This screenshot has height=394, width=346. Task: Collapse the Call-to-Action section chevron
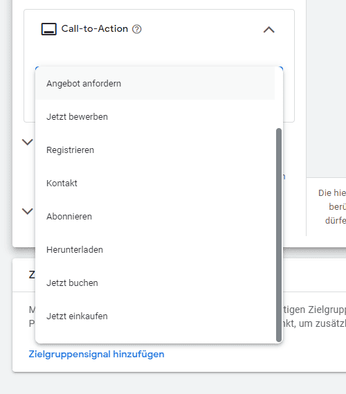[269, 30]
